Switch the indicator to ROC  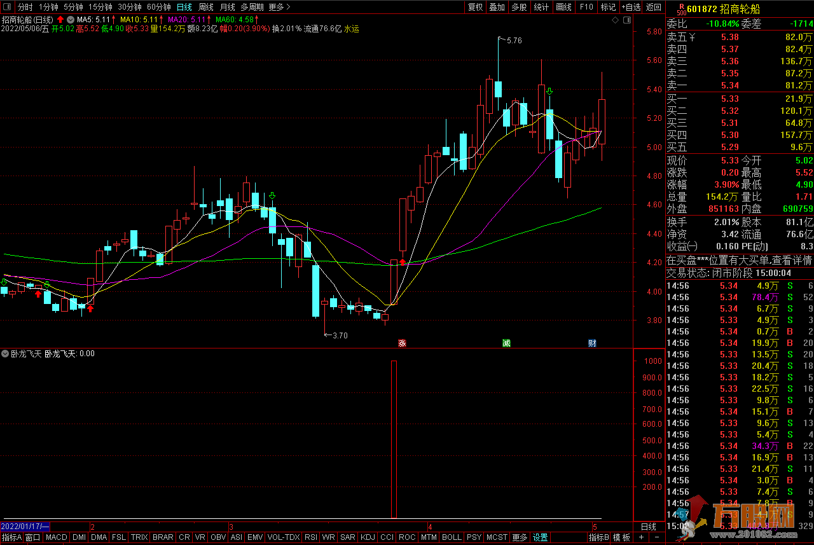pyautogui.click(x=407, y=537)
